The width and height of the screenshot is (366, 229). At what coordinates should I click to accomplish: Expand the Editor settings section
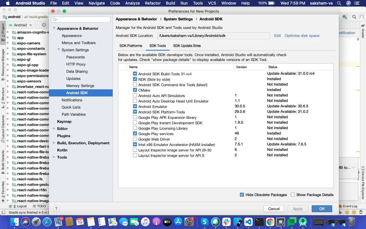point(54,129)
